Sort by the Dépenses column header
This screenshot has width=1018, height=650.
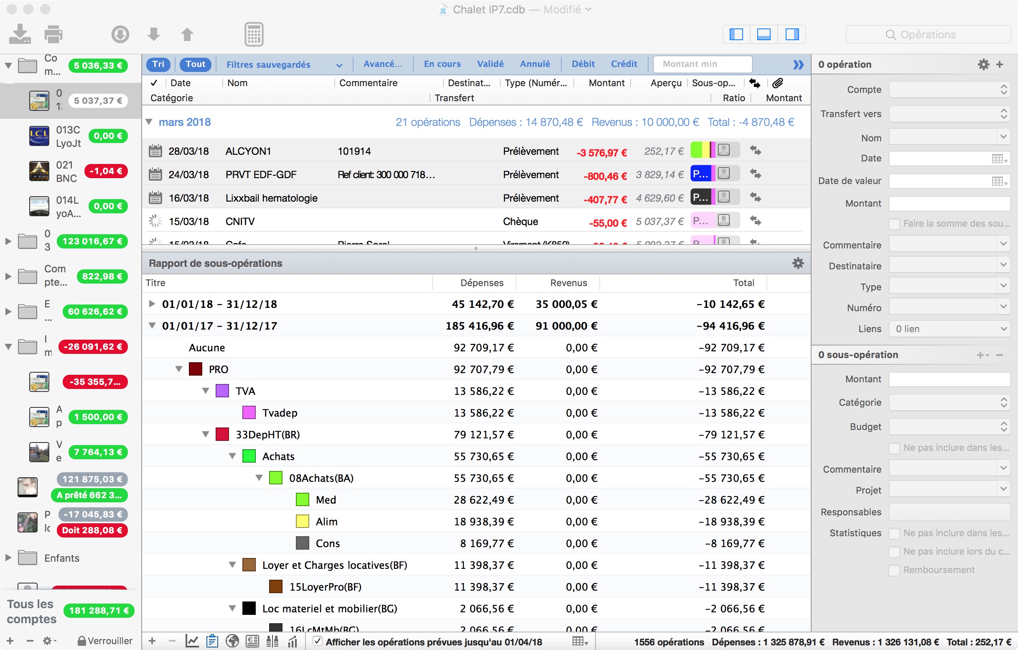481,283
